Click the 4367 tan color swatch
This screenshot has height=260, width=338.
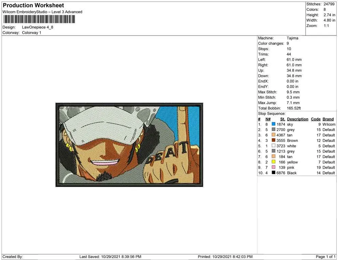click(273, 135)
